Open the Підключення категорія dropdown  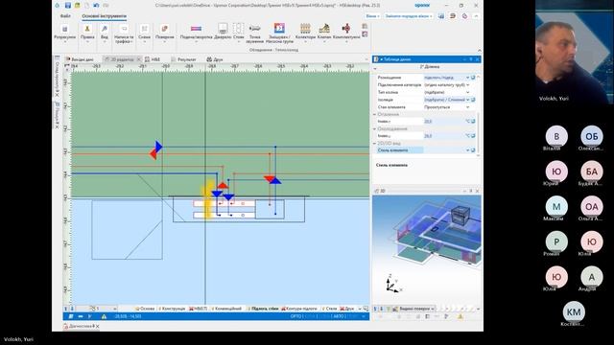pyautogui.click(x=467, y=85)
